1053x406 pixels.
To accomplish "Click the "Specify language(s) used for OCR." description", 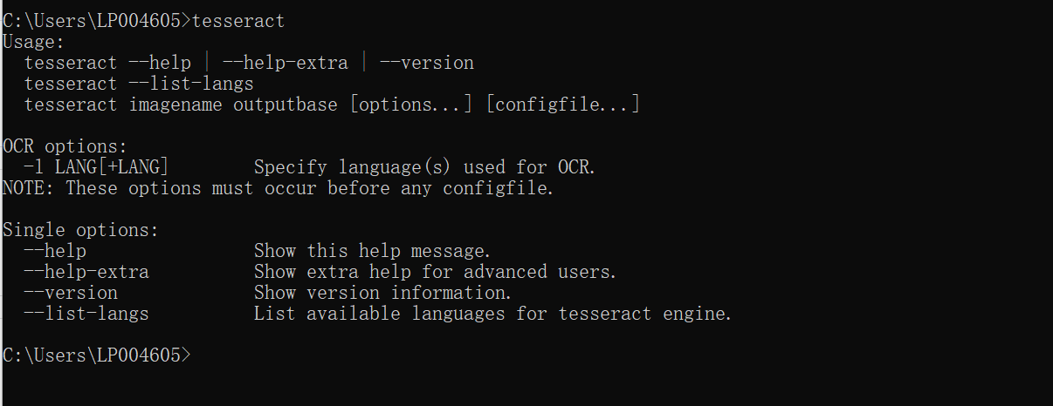I will [424, 167].
